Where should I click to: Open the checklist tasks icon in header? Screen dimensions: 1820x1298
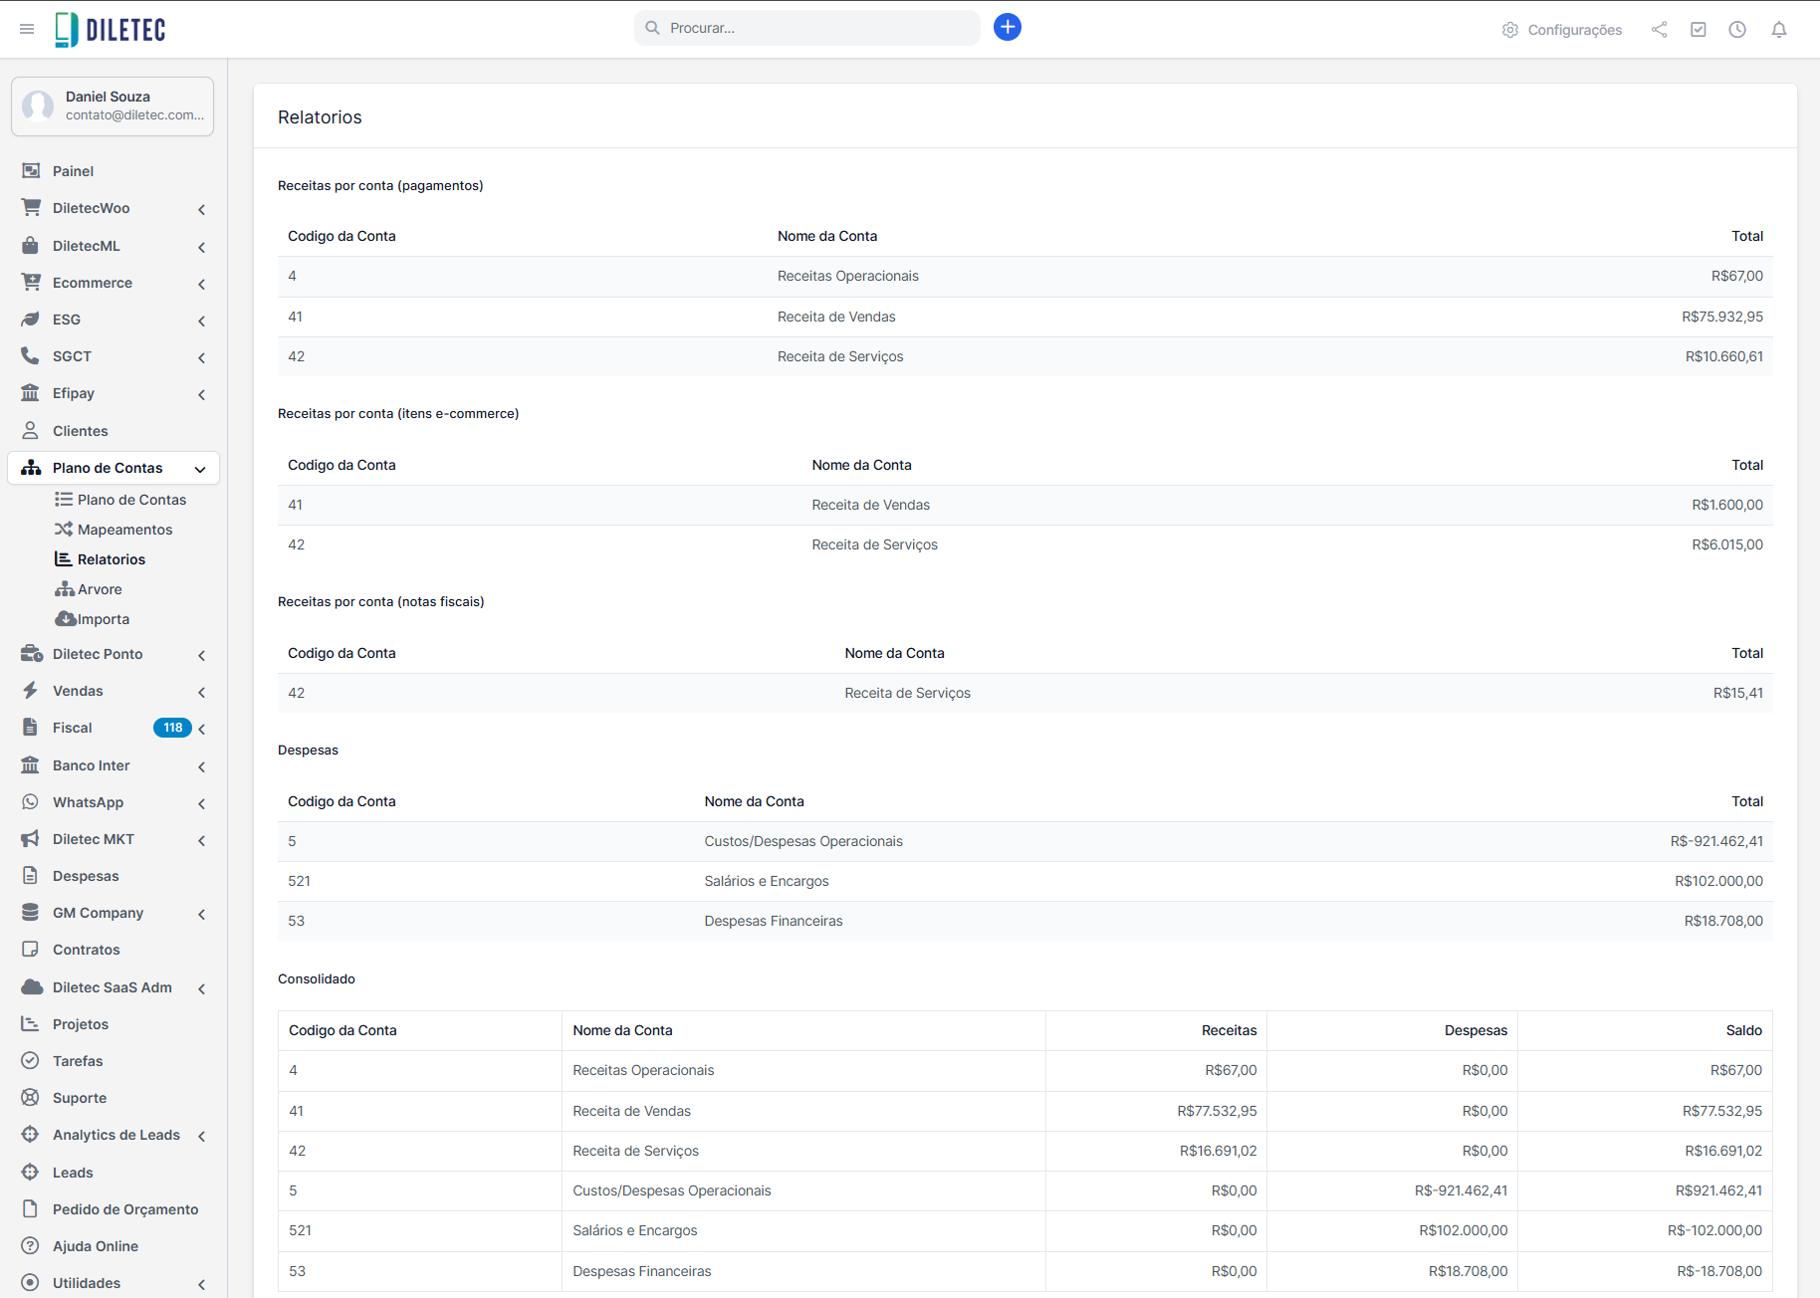[x=1699, y=30]
